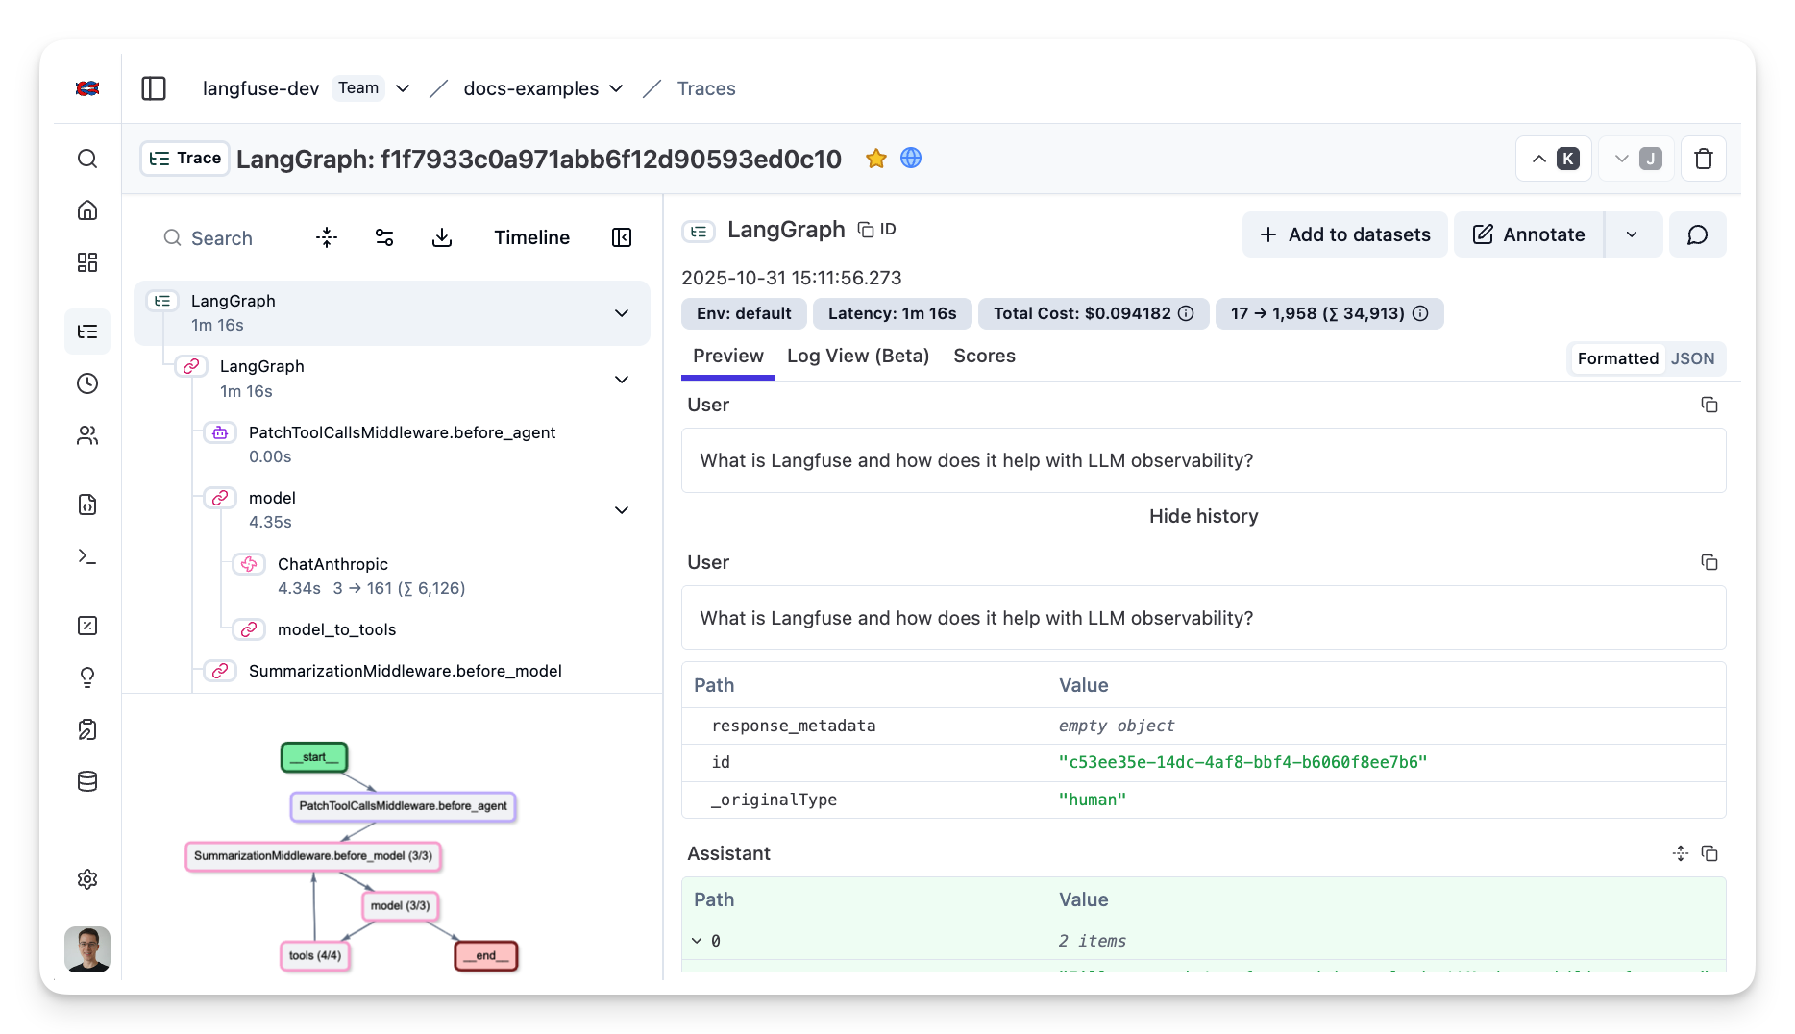The width and height of the screenshot is (1795, 1034).
Task: Click the lightbulb icon in the sidebar
Action: point(87,677)
